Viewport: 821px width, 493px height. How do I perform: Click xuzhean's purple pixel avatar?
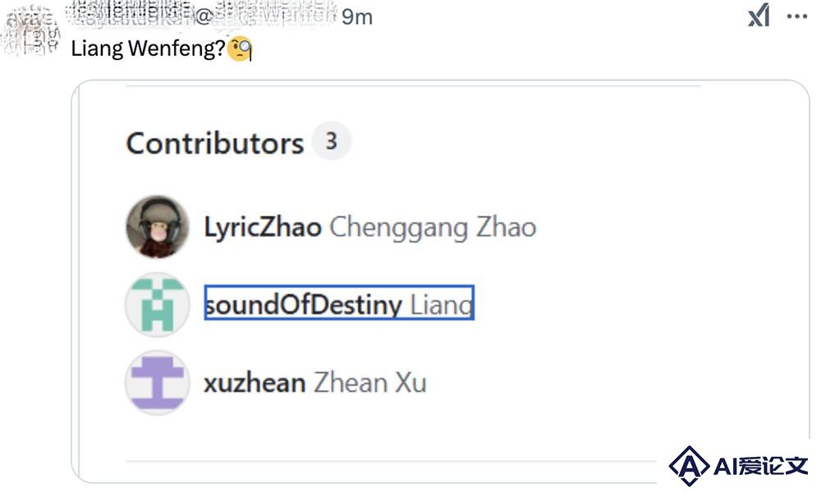tap(157, 382)
